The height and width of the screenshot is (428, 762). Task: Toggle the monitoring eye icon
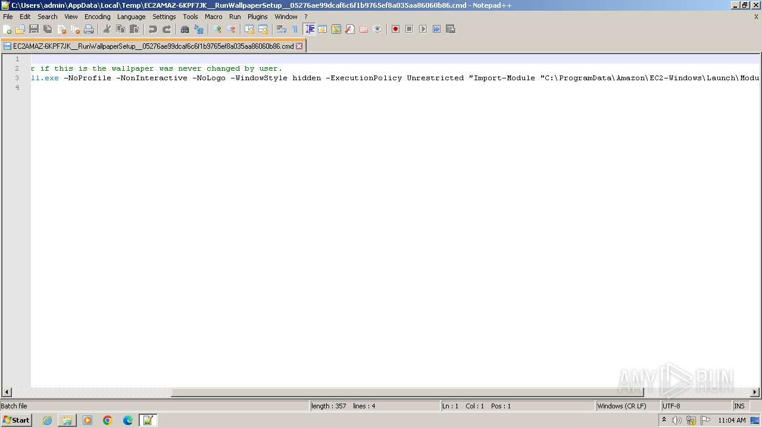click(377, 29)
